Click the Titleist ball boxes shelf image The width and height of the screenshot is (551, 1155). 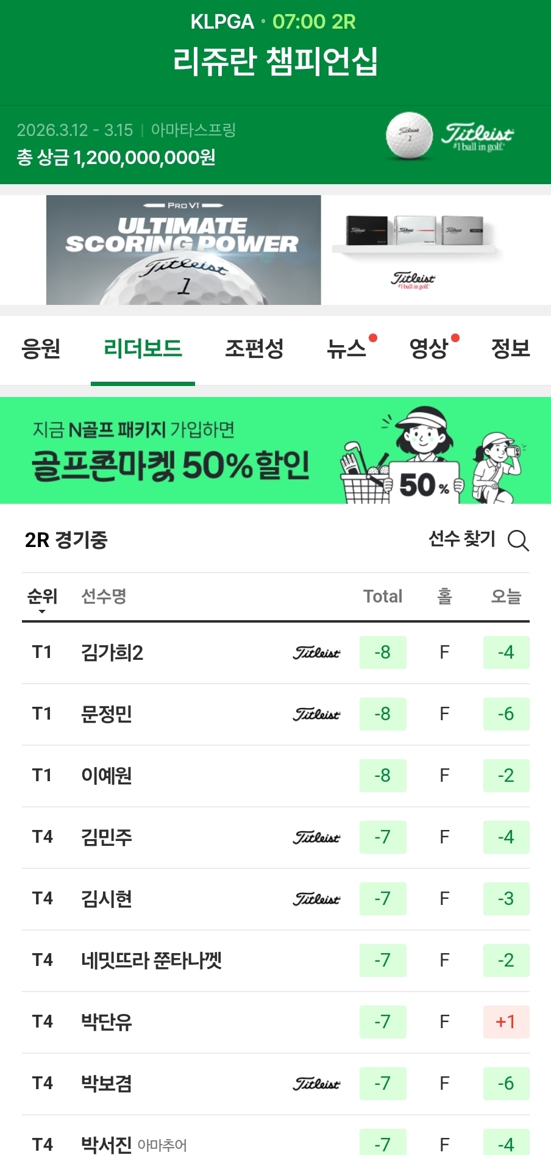(x=415, y=235)
